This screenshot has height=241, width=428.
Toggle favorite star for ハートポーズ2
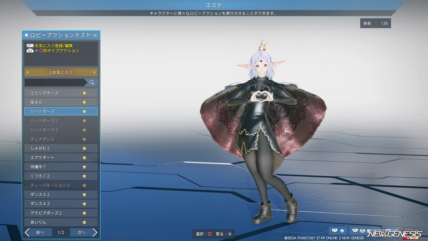tap(85, 121)
